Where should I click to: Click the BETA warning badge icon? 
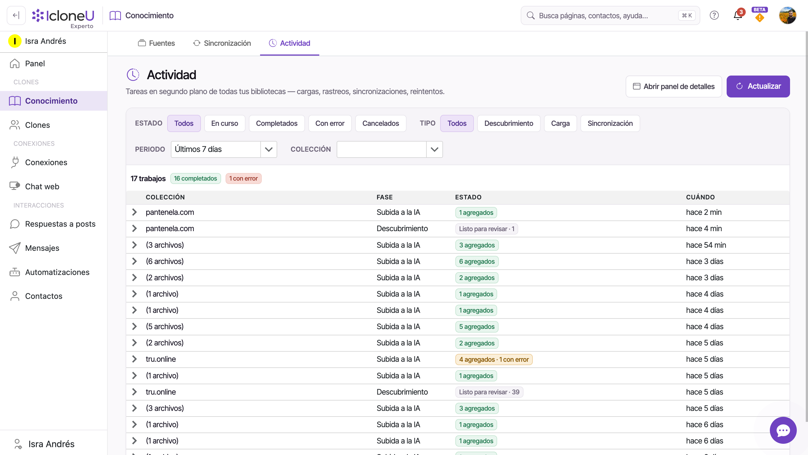pyautogui.click(x=759, y=15)
